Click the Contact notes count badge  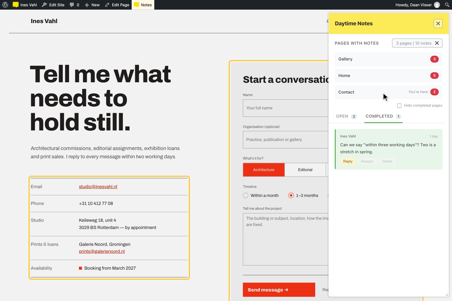pyautogui.click(x=434, y=92)
